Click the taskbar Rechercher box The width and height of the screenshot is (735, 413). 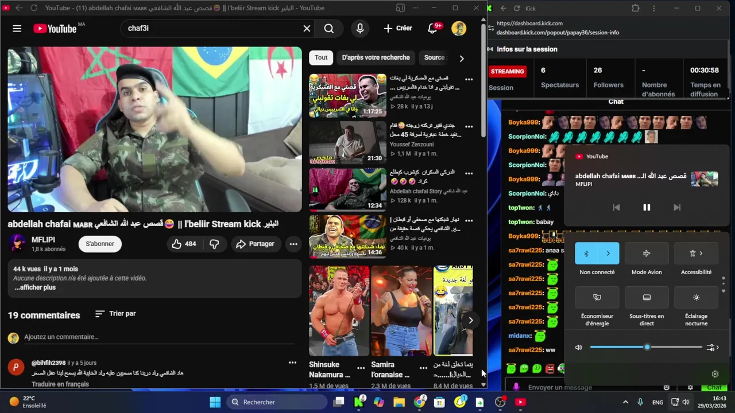click(x=277, y=402)
